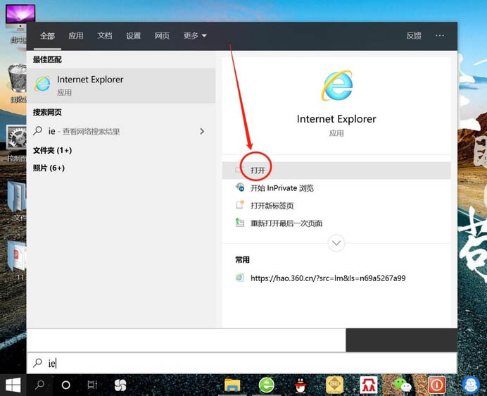This screenshot has width=487, height=396.
Task: Select Internet Explorer best match result
Action: click(x=121, y=85)
